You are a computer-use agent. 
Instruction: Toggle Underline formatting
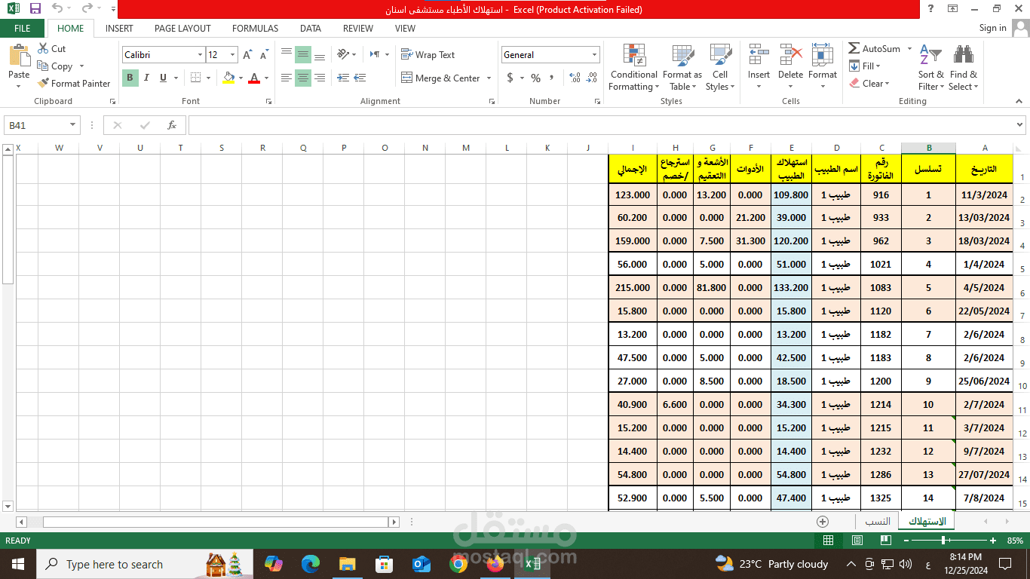tap(163, 78)
